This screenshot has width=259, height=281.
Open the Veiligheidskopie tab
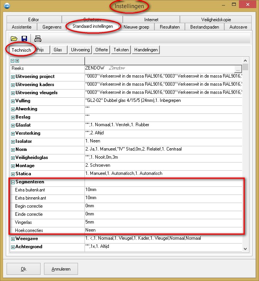coord(216,19)
